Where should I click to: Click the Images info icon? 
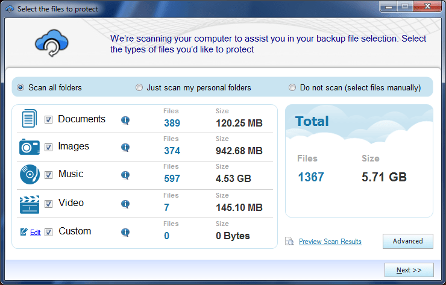pyautogui.click(x=125, y=147)
